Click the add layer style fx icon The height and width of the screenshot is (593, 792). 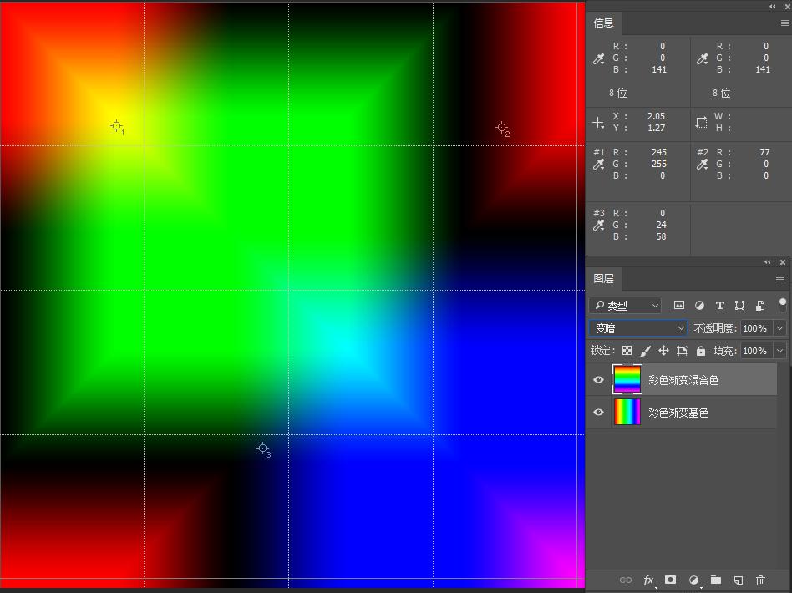648,580
